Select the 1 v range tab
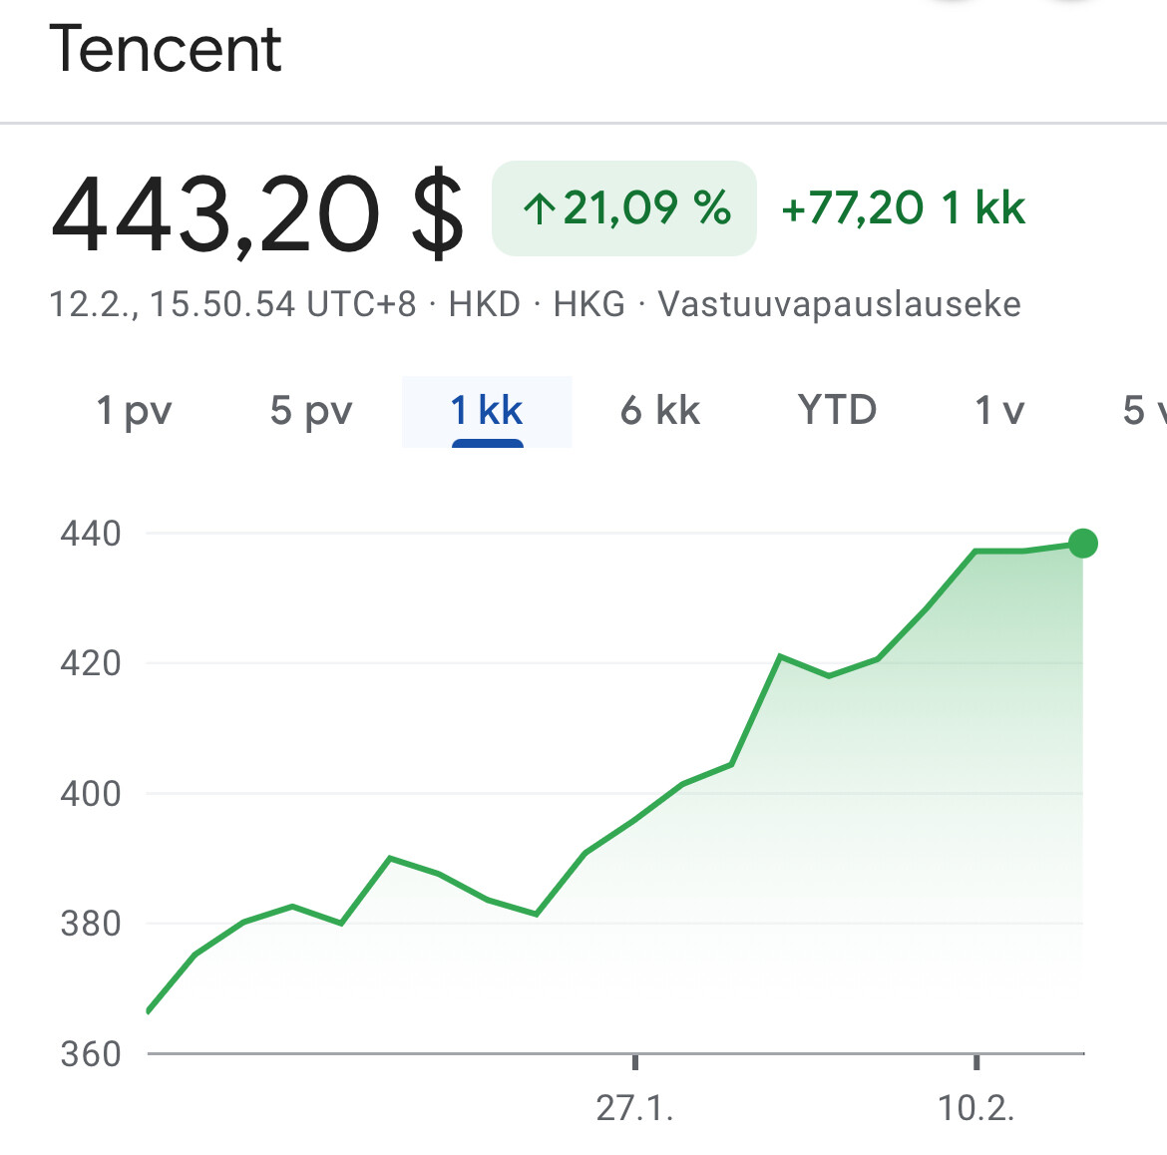Image resolution: width=1167 pixels, height=1155 pixels. point(999,410)
